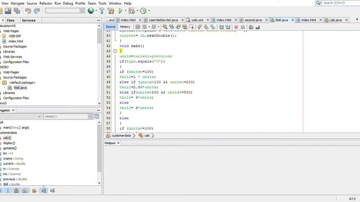The width and height of the screenshot is (360, 202).
Task: Toggle Rectangular Selection editor icon
Action: [x=191, y=27]
